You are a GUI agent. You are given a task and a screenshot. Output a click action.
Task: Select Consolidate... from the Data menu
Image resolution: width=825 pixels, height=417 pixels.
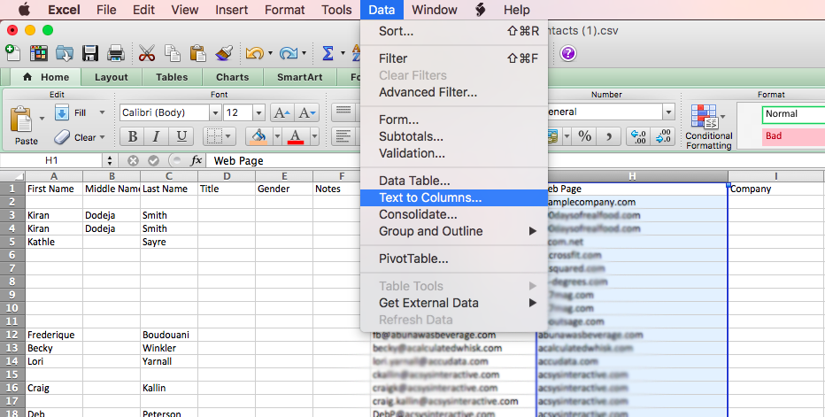[453, 214]
